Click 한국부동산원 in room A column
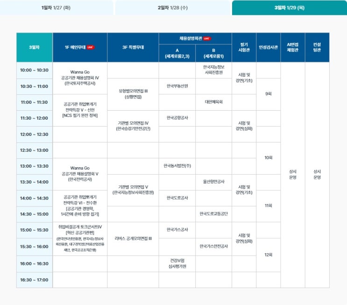The height and width of the screenshot is (305, 347). (x=177, y=86)
